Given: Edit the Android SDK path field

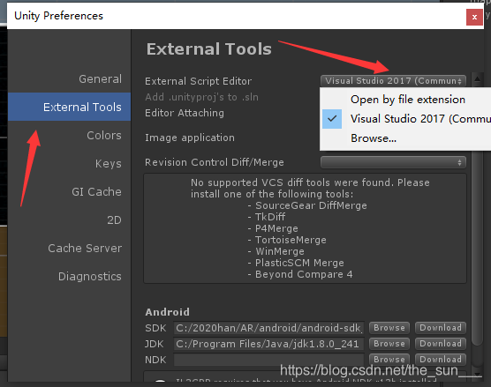Looking at the screenshot, I should pos(268,328).
